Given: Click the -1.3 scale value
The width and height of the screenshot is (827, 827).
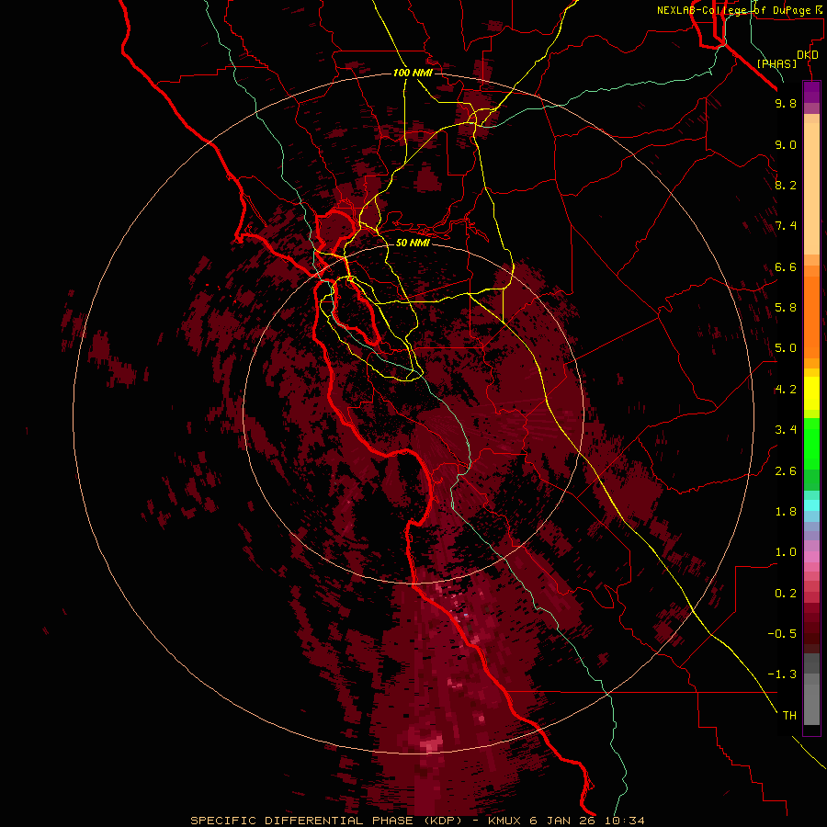Looking at the screenshot, I should pyautogui.click(x=782, y=674).
